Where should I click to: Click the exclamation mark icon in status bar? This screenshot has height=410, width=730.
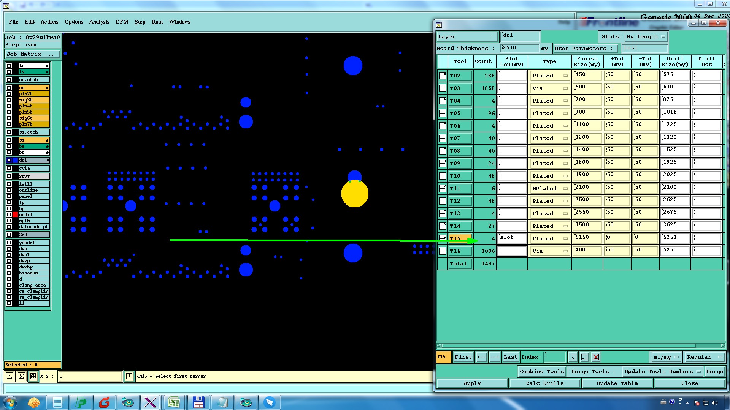(129, 376)
